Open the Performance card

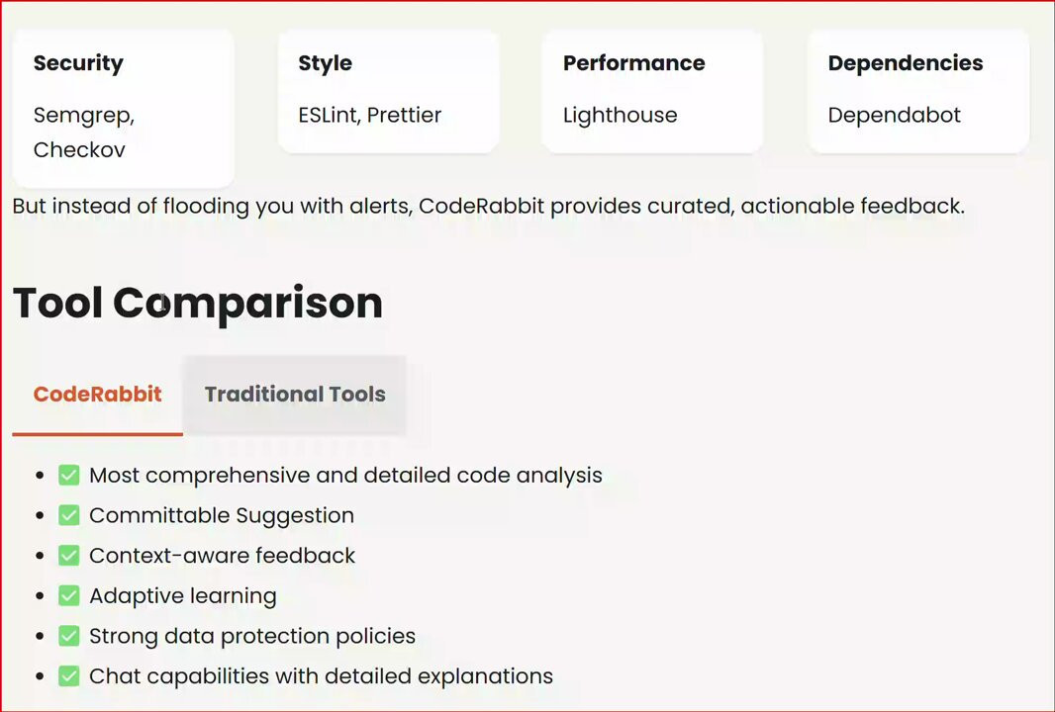[652, 91]
